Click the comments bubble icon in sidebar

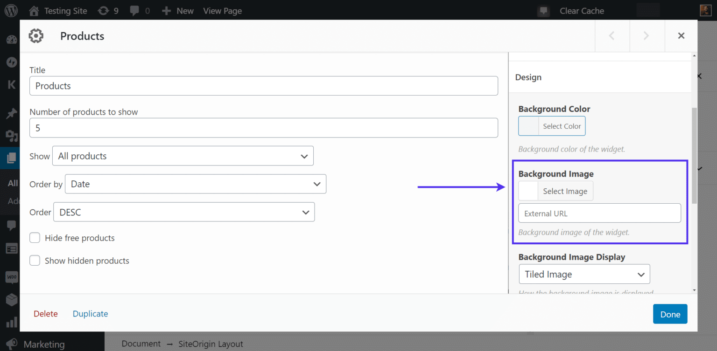point(11,226)
